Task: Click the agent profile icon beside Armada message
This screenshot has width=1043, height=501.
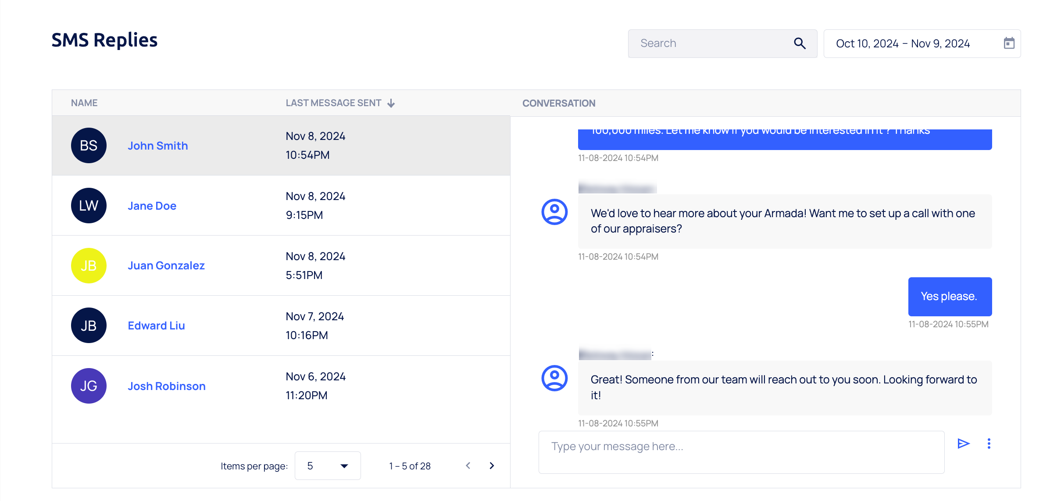Action: click(554, 212)
